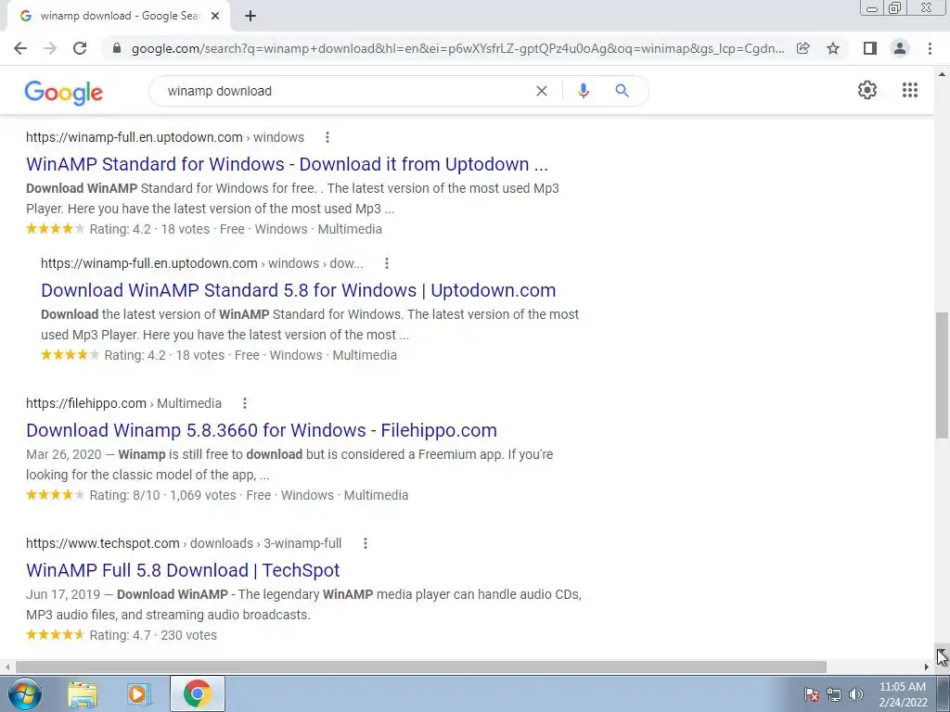Viewport: 950px width, 712px height.
Task: Click the volume speaker tray icon
Action: [856, 694]
